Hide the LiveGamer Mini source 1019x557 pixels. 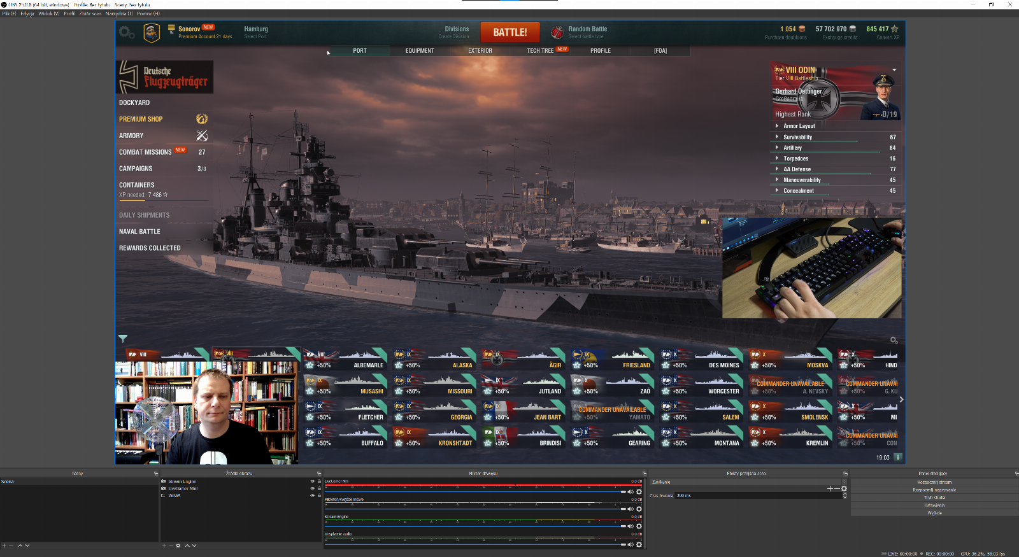pos(312,488)
